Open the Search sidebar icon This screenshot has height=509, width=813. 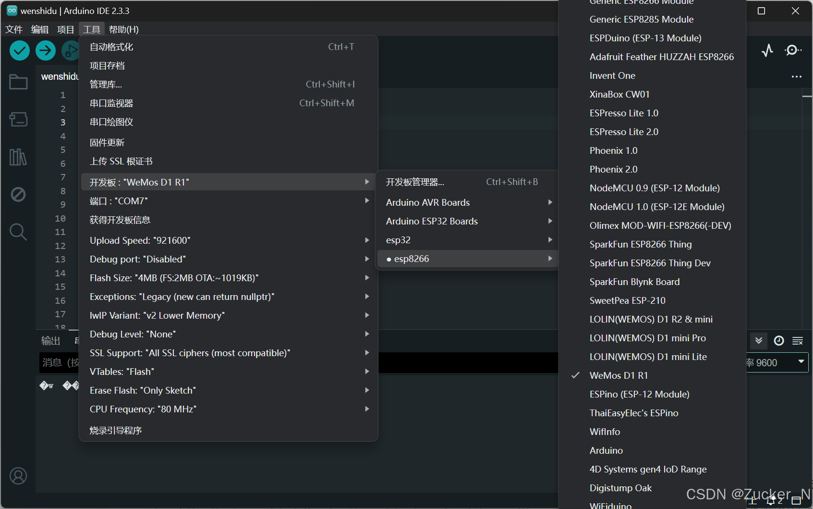(18, 232)
